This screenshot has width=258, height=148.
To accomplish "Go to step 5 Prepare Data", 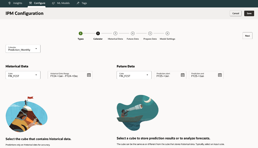I will 150,33.
